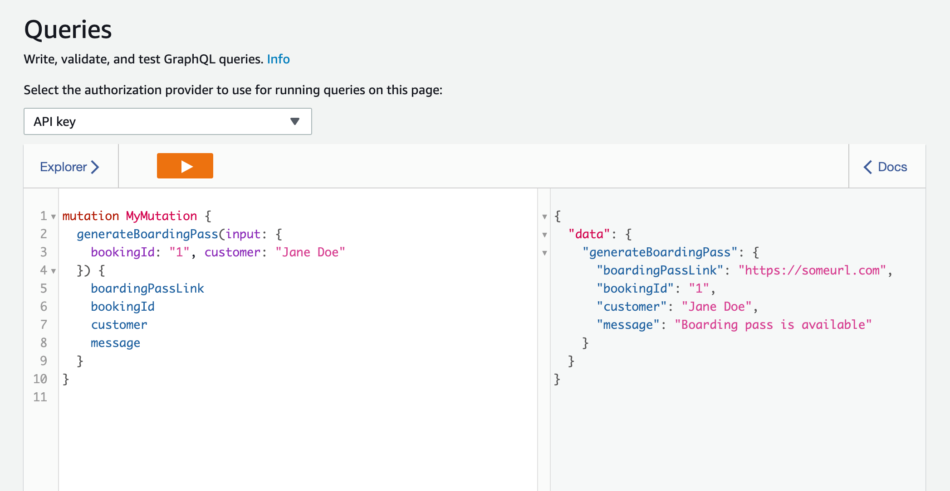This screenshot has height=491, width=950.
Task: Click the dropdown arrow of the authorization selector
Action: [295, 121]
